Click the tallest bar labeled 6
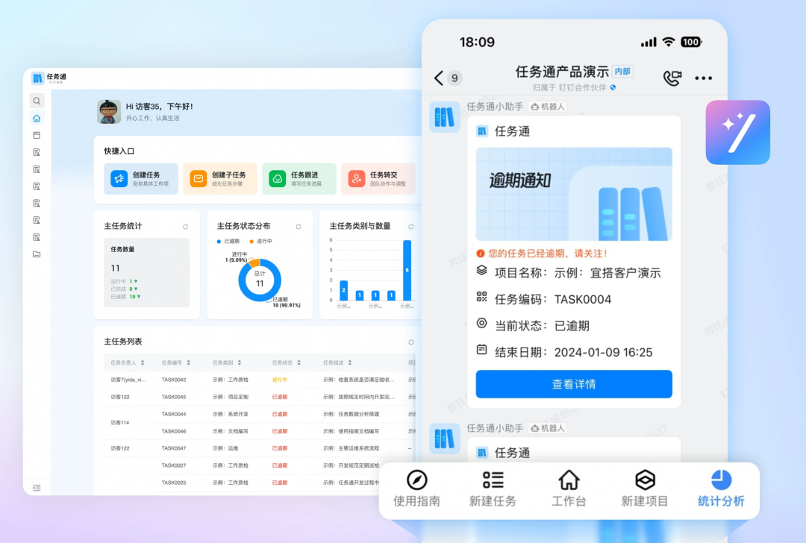Image resolution: width=806 pixels, height=543 pixels. click(x=407, y=270)
